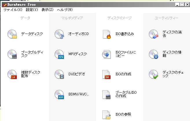Click the 複数ディスク配布 x2 disc icon
Screen dimensions: 190x121
pos(12,74)
